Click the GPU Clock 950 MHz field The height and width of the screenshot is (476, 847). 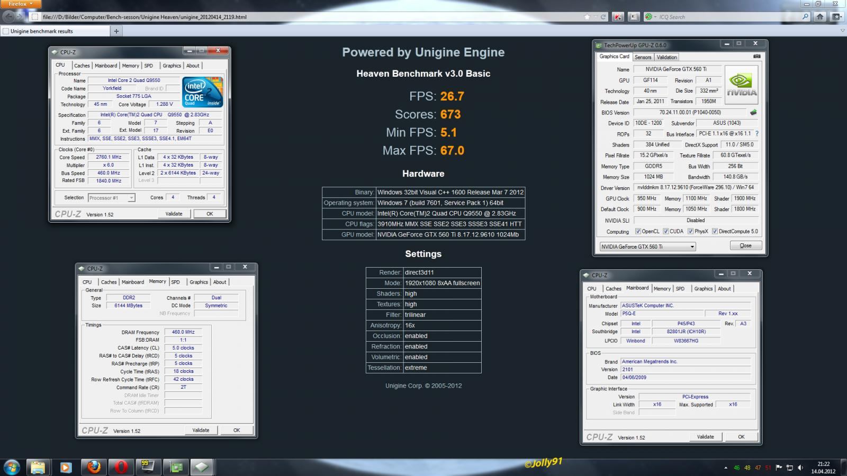pyautogui.click(x=646, y=198)
